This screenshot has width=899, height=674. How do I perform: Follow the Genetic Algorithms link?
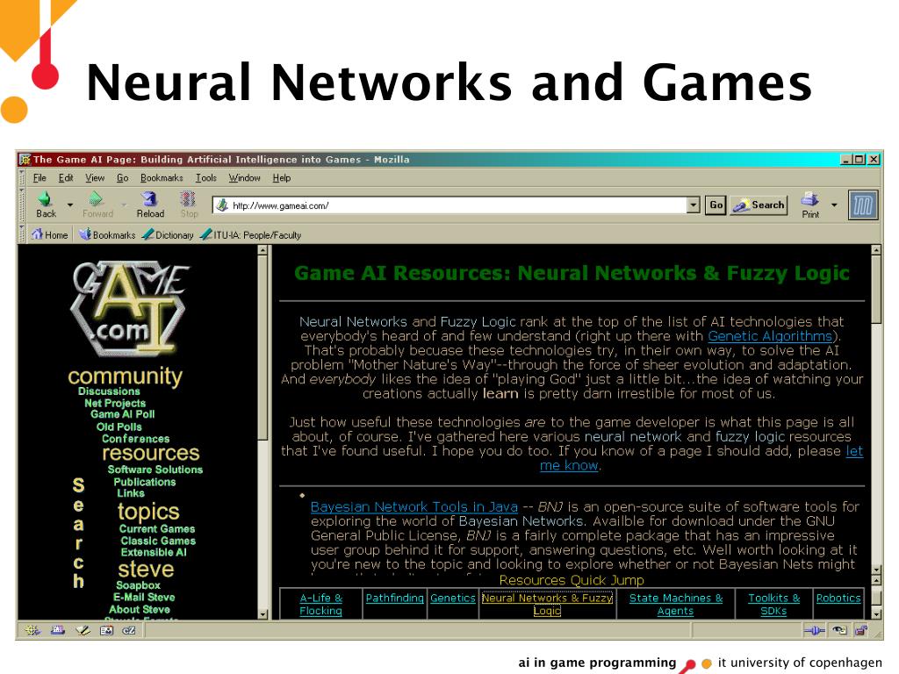[x=769, y=336]
